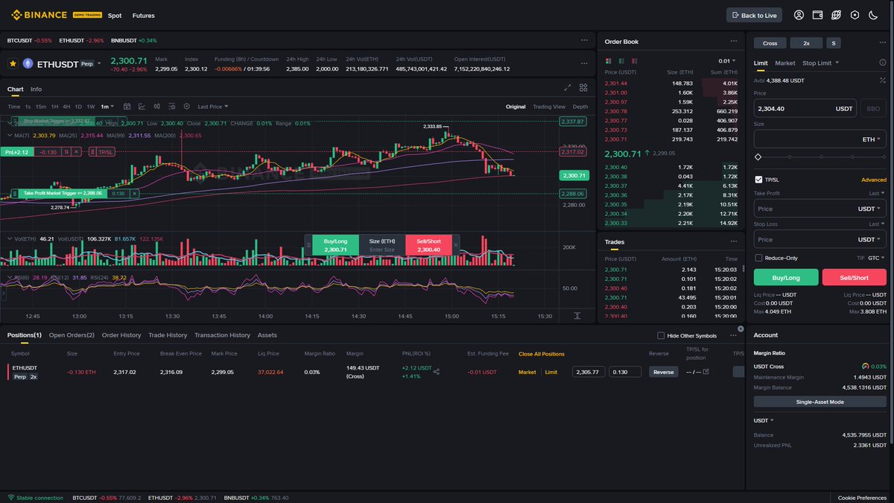Open the 0.01 order book grouping dropdown
The image size is (894, 503).
pyautogui.click(x=727, y=61)
